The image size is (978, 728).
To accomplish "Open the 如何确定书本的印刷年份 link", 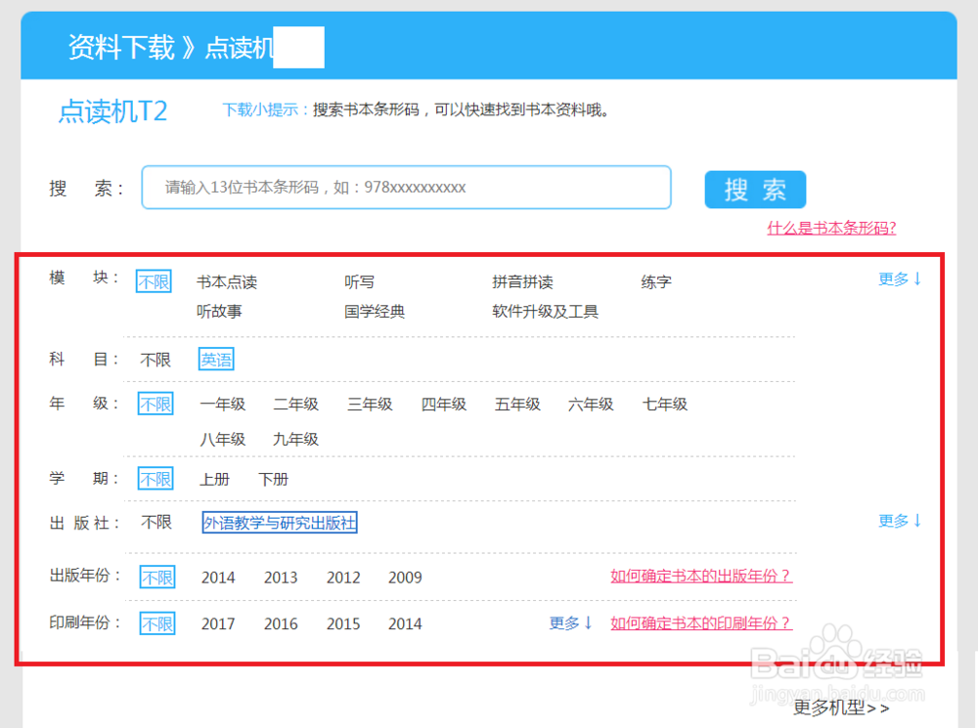I will click(x=699, y=623).
